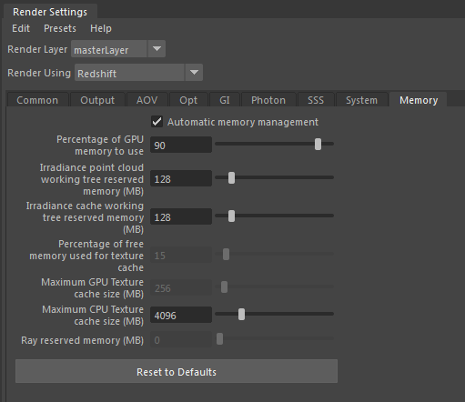
Task: Toggle Automatic memory management checkbox
Action: [x=157, y=122]
